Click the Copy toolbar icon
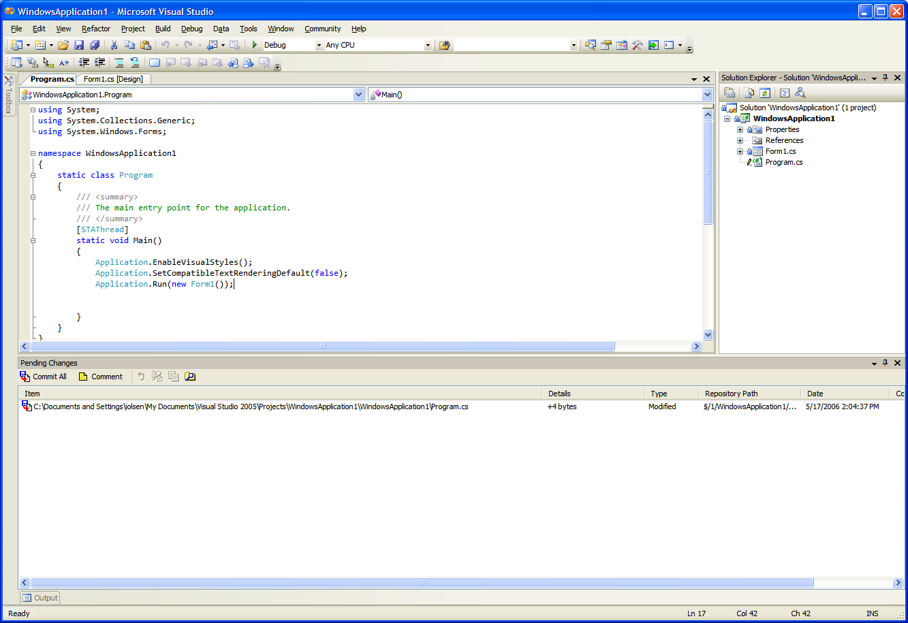 130,45
